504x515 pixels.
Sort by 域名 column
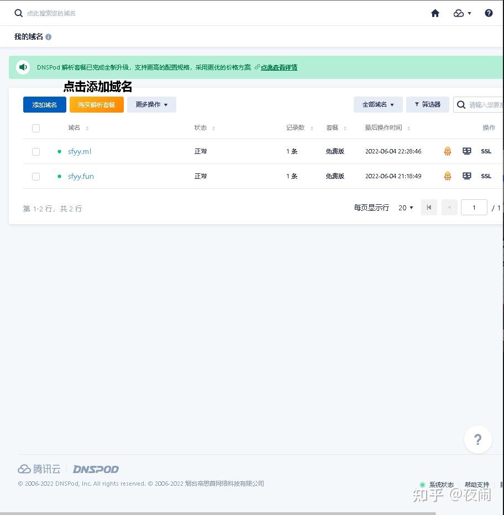coord(87,128)
